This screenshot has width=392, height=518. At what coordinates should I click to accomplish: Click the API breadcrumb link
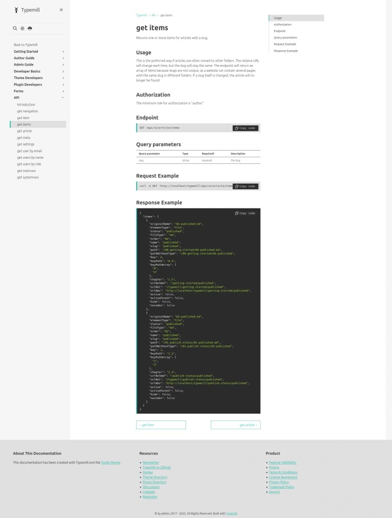153,15
